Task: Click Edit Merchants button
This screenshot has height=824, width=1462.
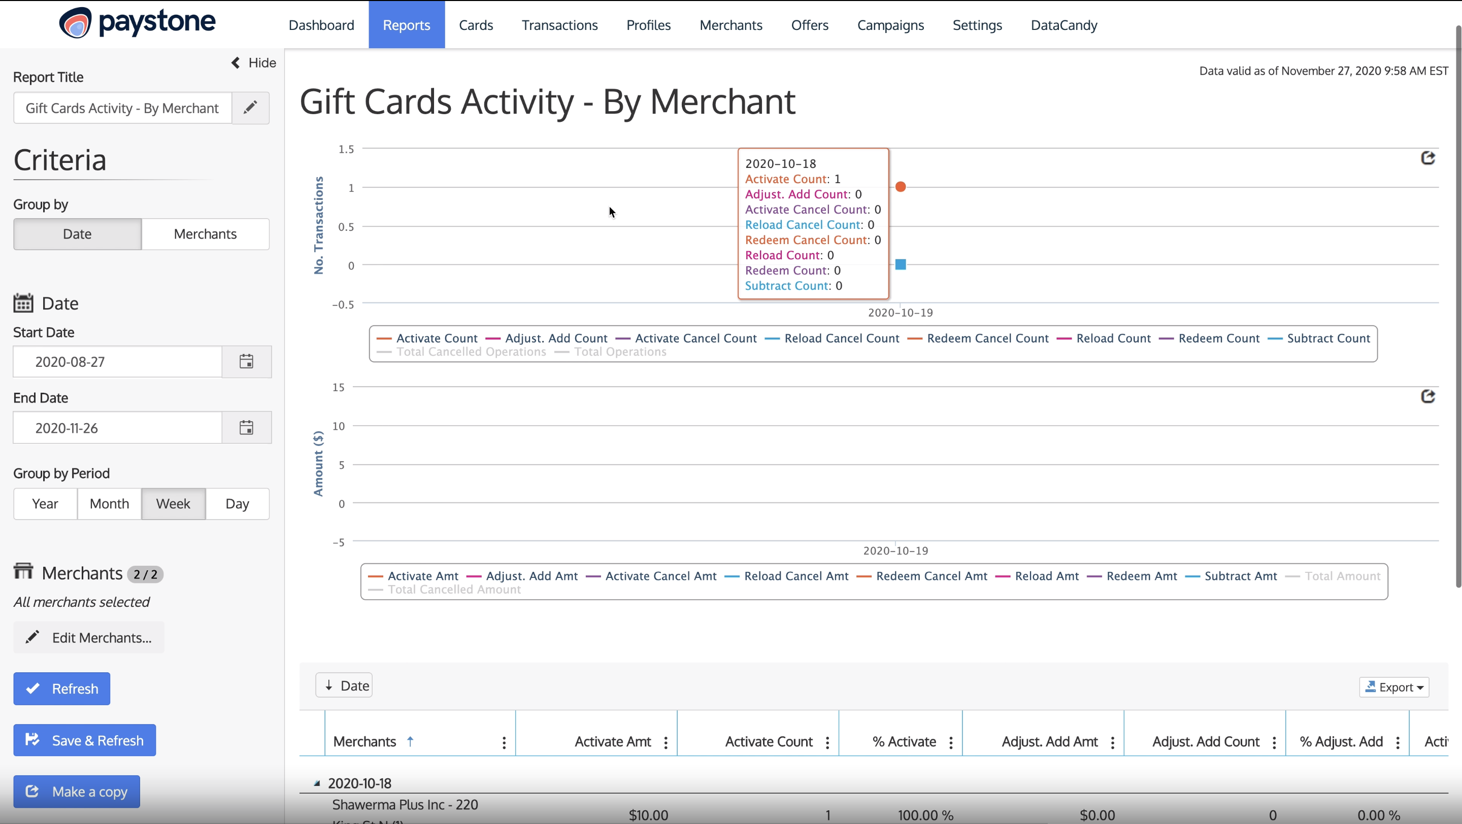Action: click(x=89, y=637)
